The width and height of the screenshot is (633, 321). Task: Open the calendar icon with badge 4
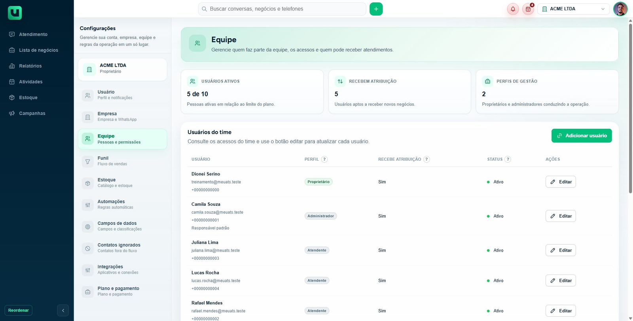528,9
